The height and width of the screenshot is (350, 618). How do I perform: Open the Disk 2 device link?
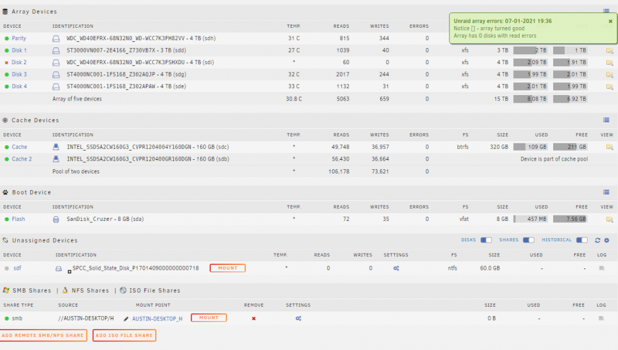(x=19, y=62)
